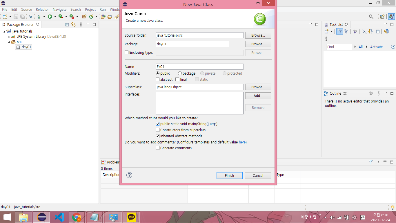Collapse all tasks in Task List
This screenshot has height=223, width=396.
(x=377, y=31)
